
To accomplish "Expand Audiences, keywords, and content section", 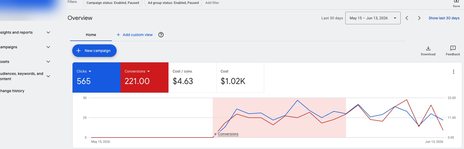I will pyautogui.click(x=48, y=76).
